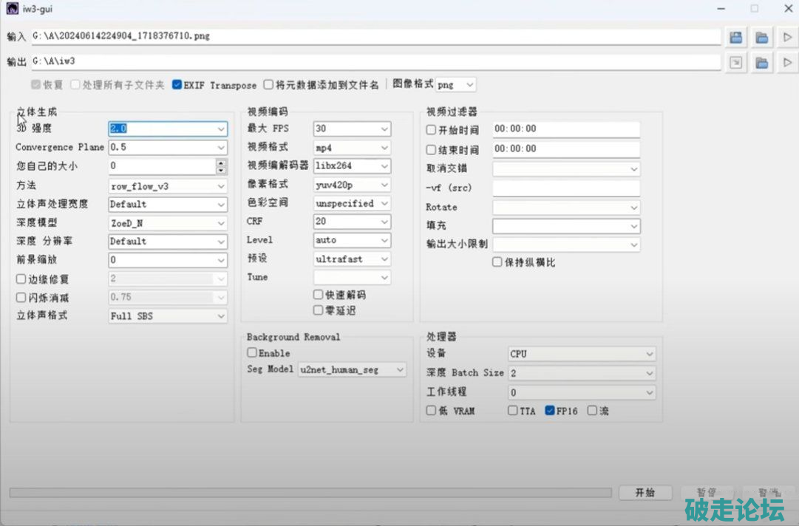Viewport: 799px width, 526px height.
Task: Click the arrow icon beside output path
Action: [735, 63]
